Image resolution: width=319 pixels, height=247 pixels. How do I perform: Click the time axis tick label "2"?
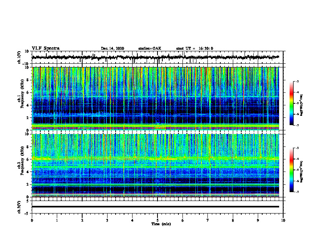[x=82, y=220]
